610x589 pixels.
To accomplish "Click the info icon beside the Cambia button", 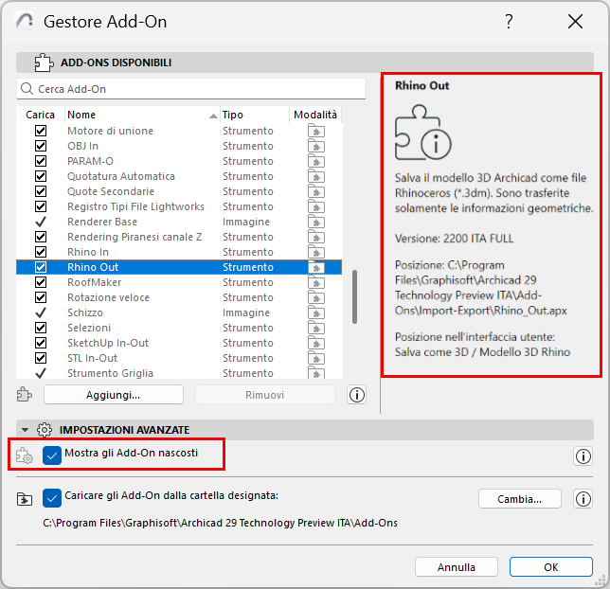I will click(583, 499).
